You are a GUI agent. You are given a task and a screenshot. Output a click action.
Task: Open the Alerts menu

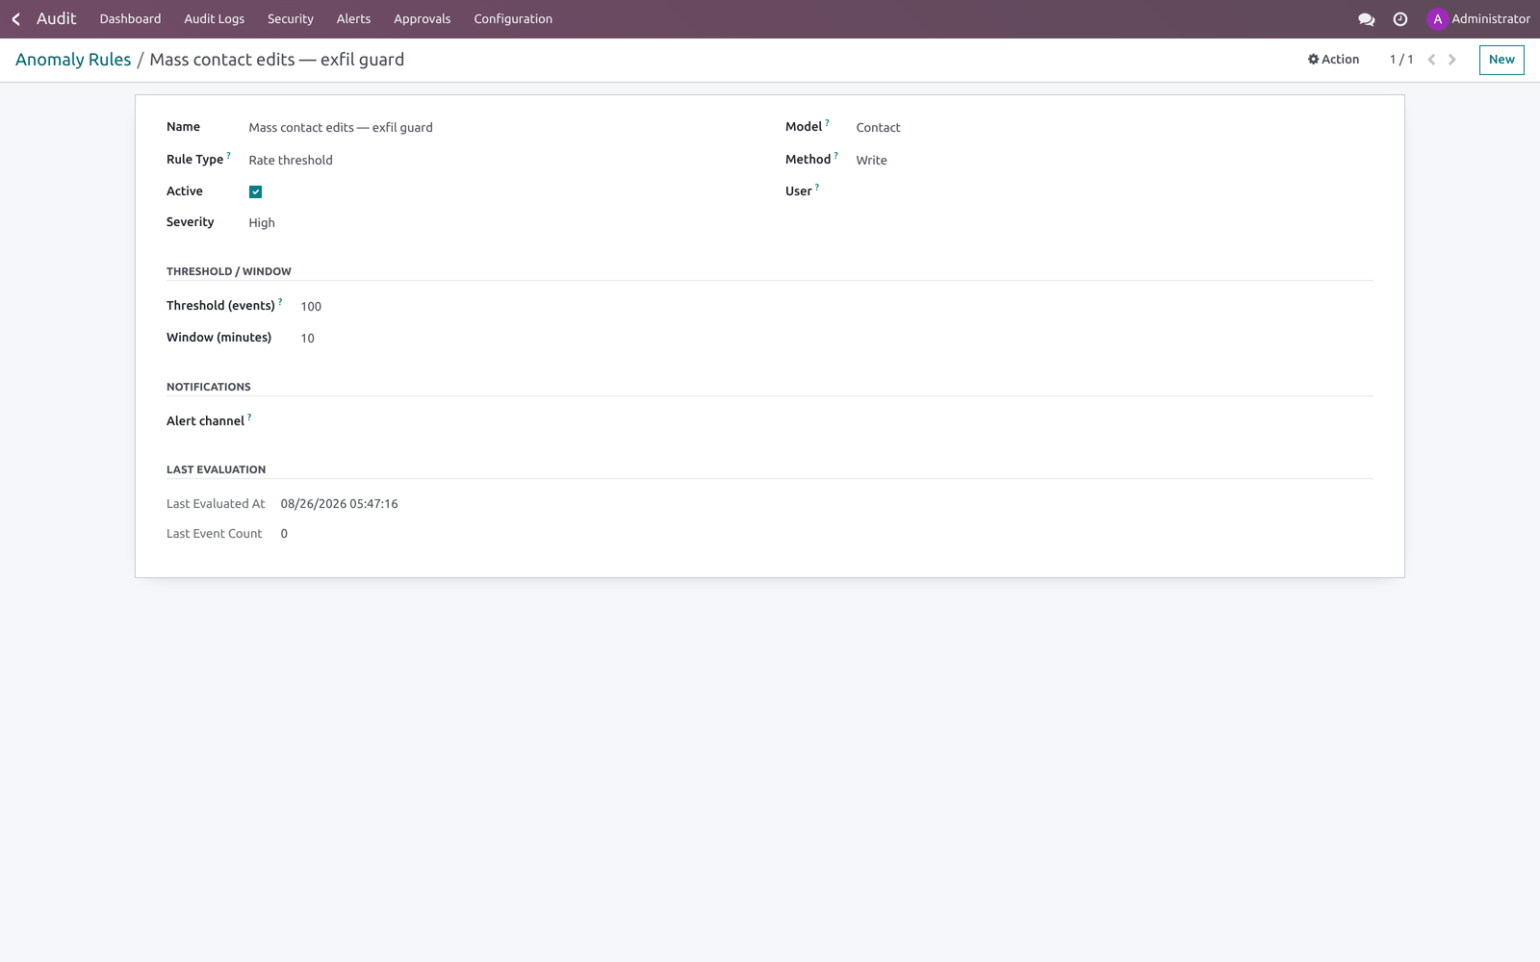click(353, 19)
